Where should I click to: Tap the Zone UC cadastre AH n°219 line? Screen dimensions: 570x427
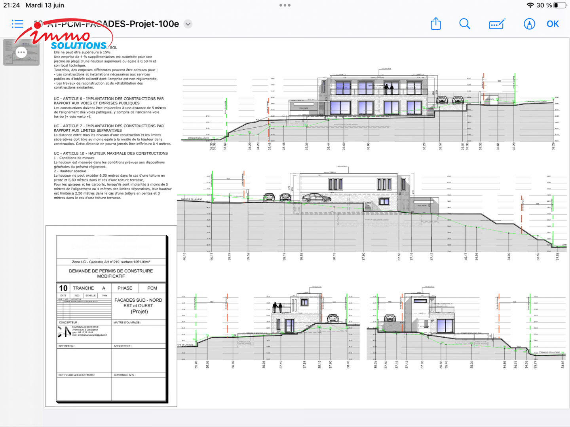click(111, 262)
